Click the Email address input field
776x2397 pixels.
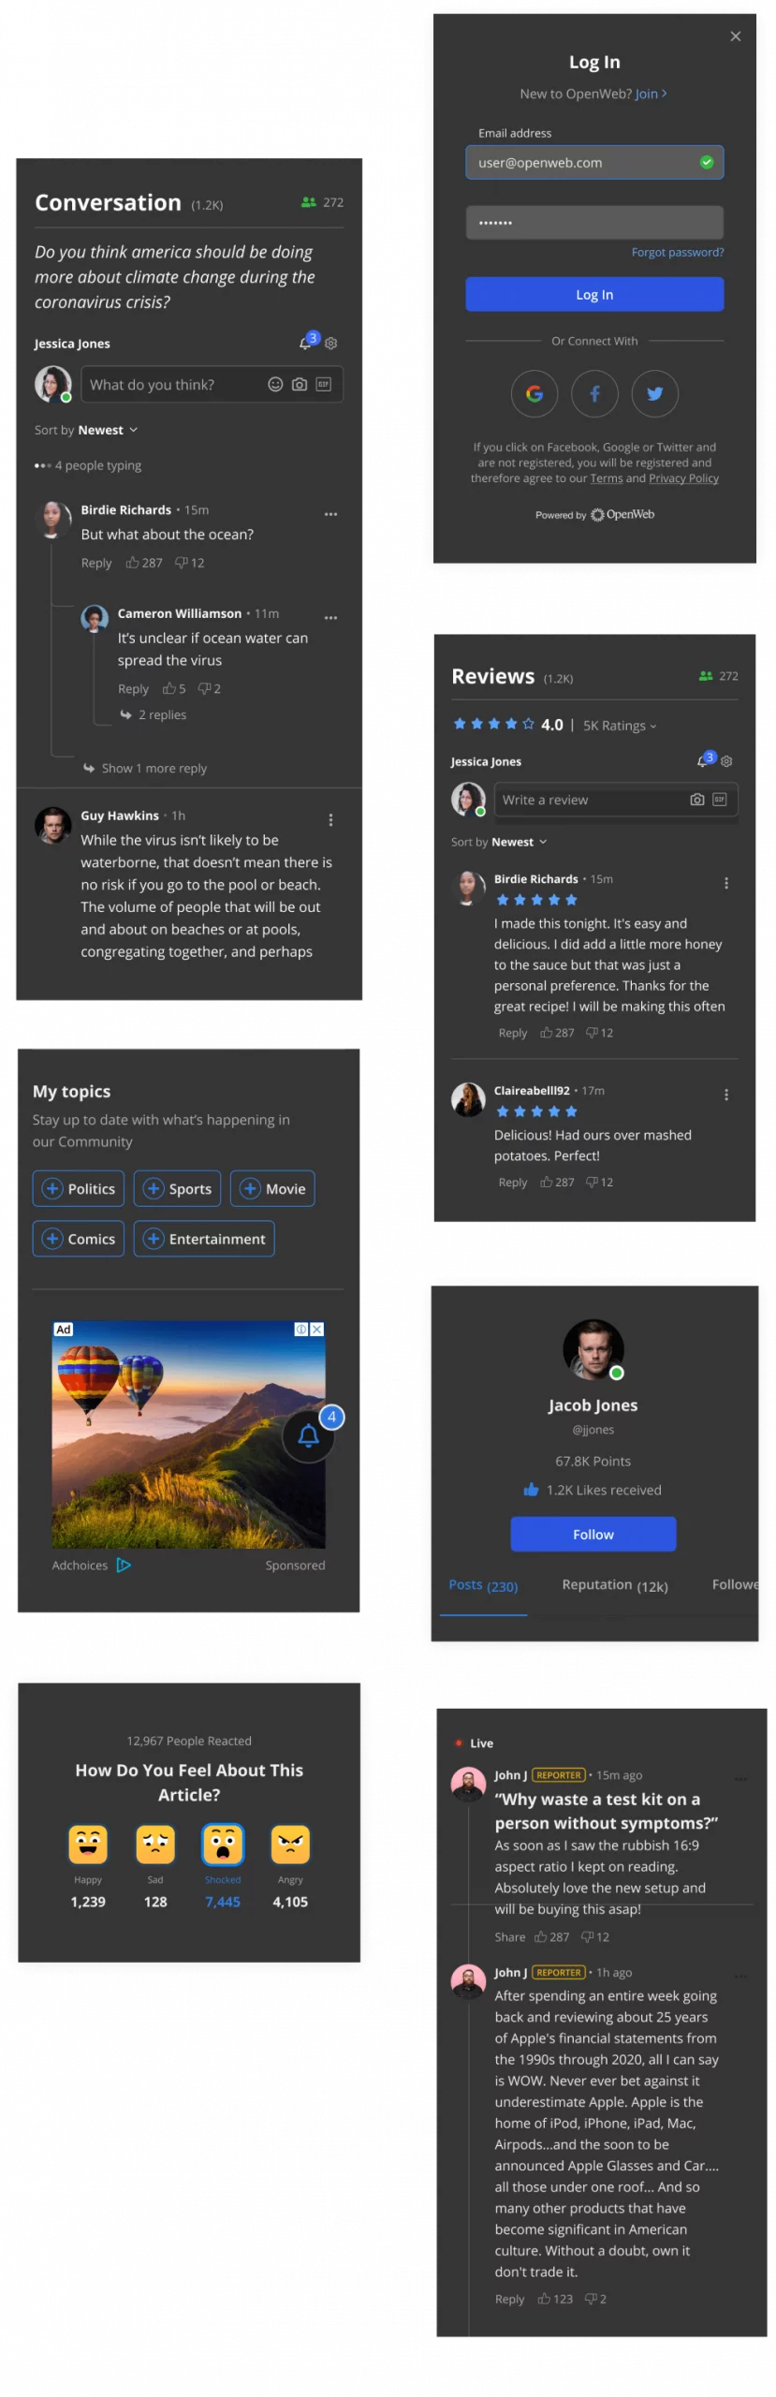586,162
